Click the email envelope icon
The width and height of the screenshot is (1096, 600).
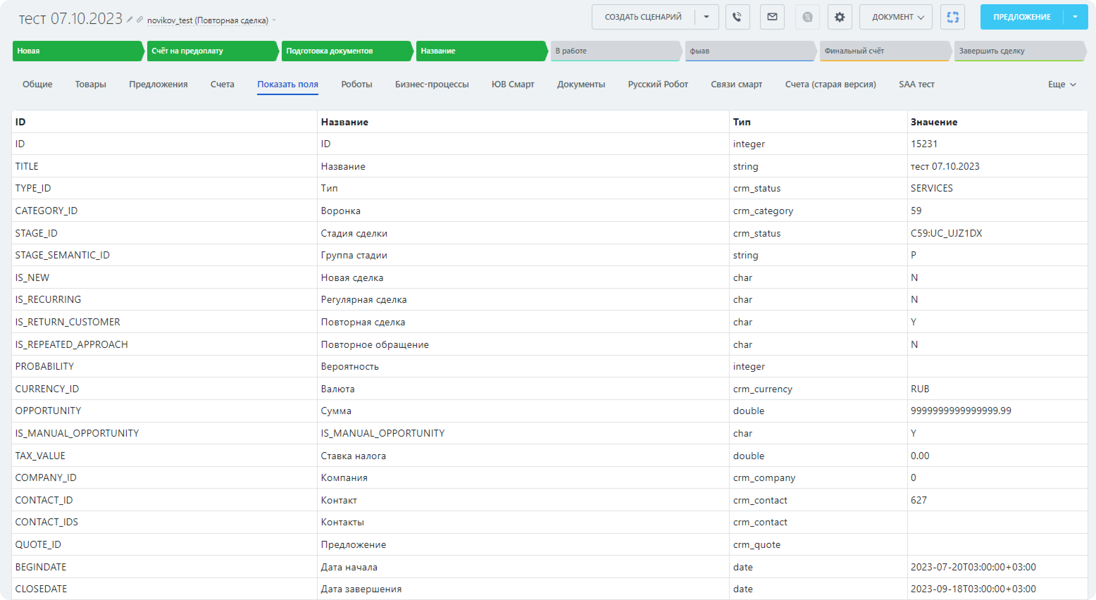[772, 17]
